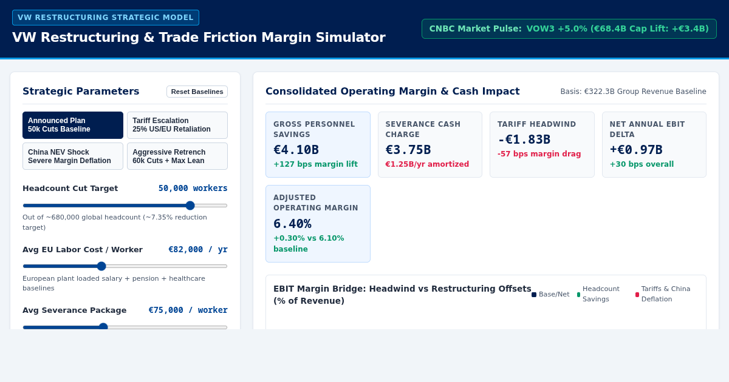
Task: Apply the China NEV Shock scenario
Action: tap(73, 156)
